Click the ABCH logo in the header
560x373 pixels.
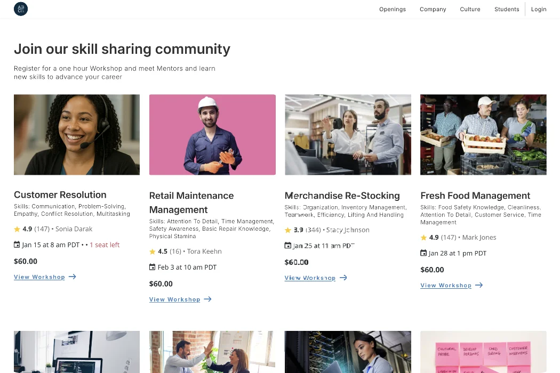21,9
